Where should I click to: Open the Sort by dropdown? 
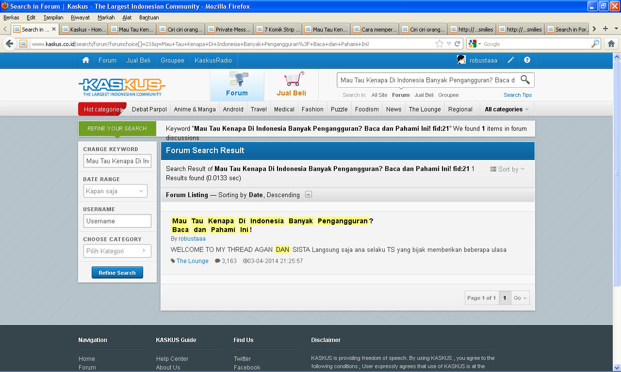click(507, 169)
